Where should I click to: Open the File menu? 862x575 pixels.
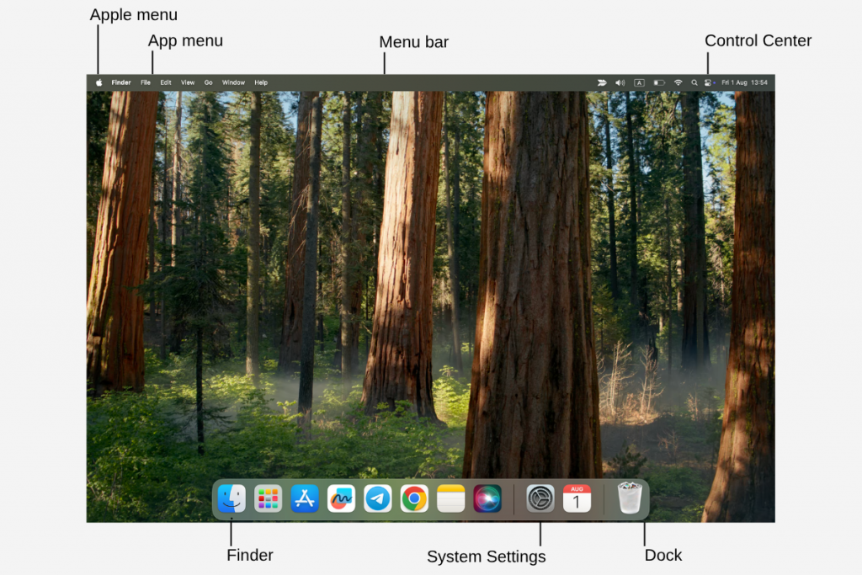146,83
